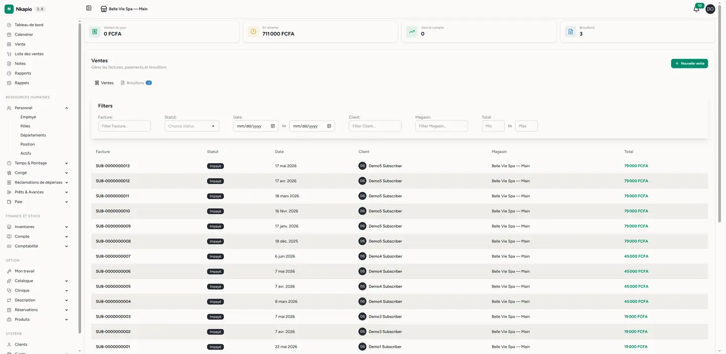Expand the Produits menu
The height and width of the screenshot is (354, 726).
pyautogui.click(x=38, y=319)
